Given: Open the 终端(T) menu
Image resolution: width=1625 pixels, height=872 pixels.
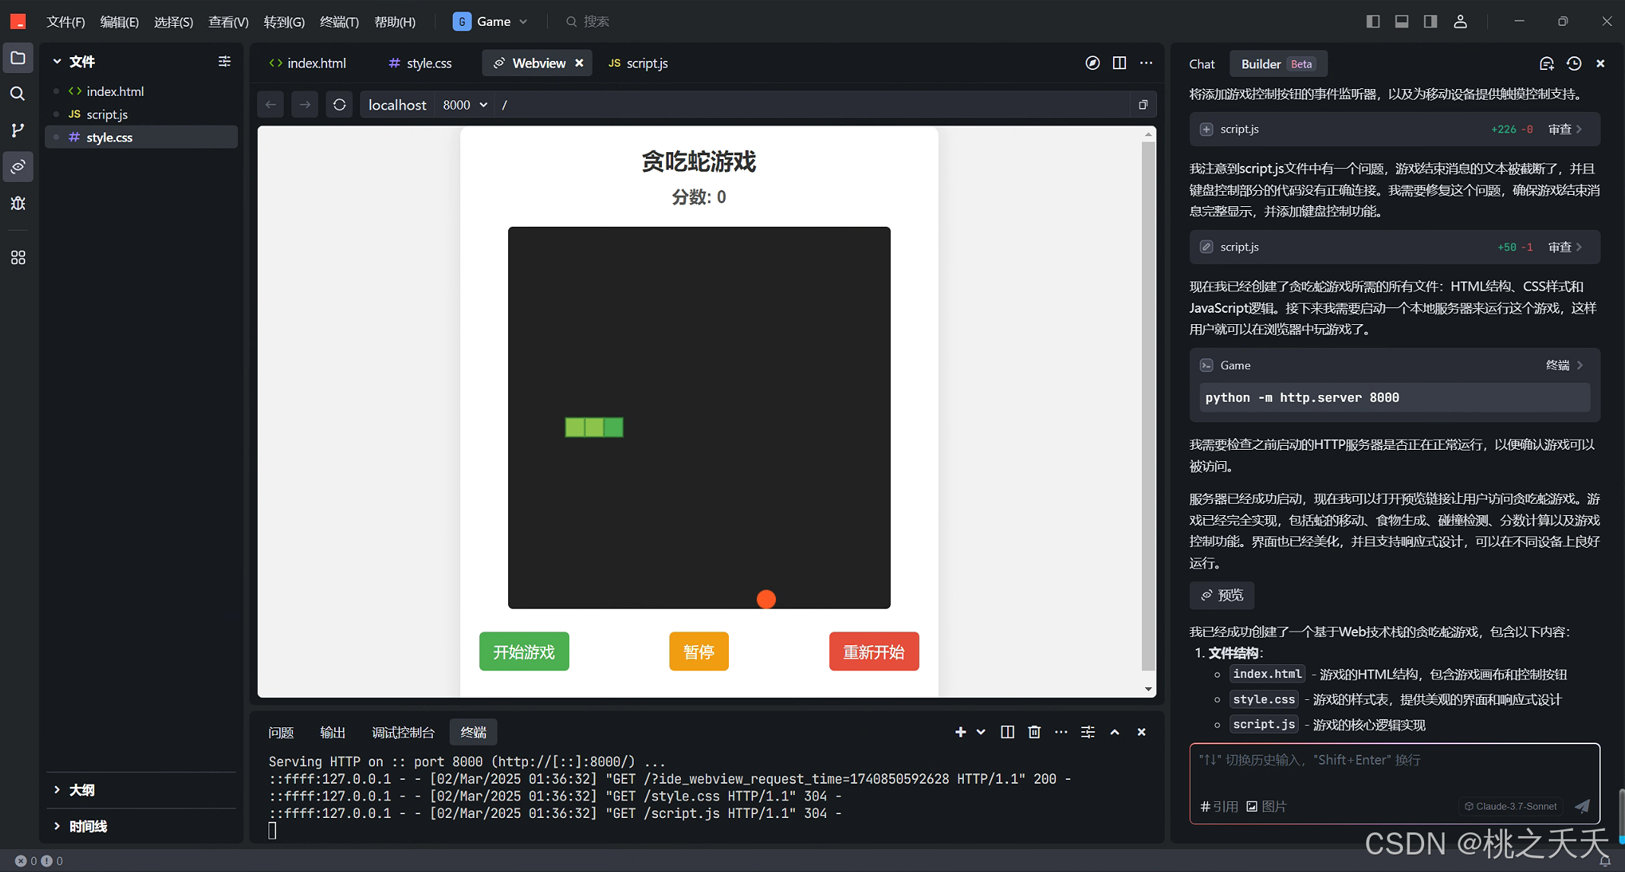Looking at the screenshot, I should click(339, 22).
